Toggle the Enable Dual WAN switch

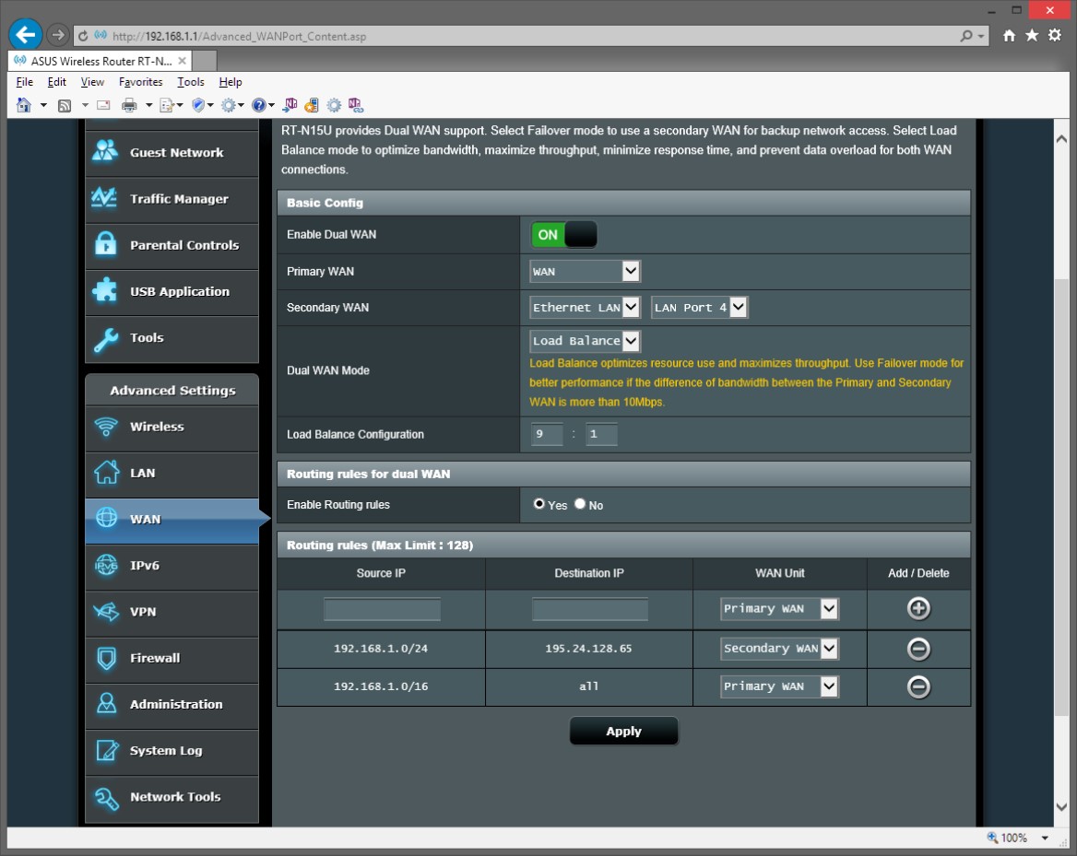[563, 235]
